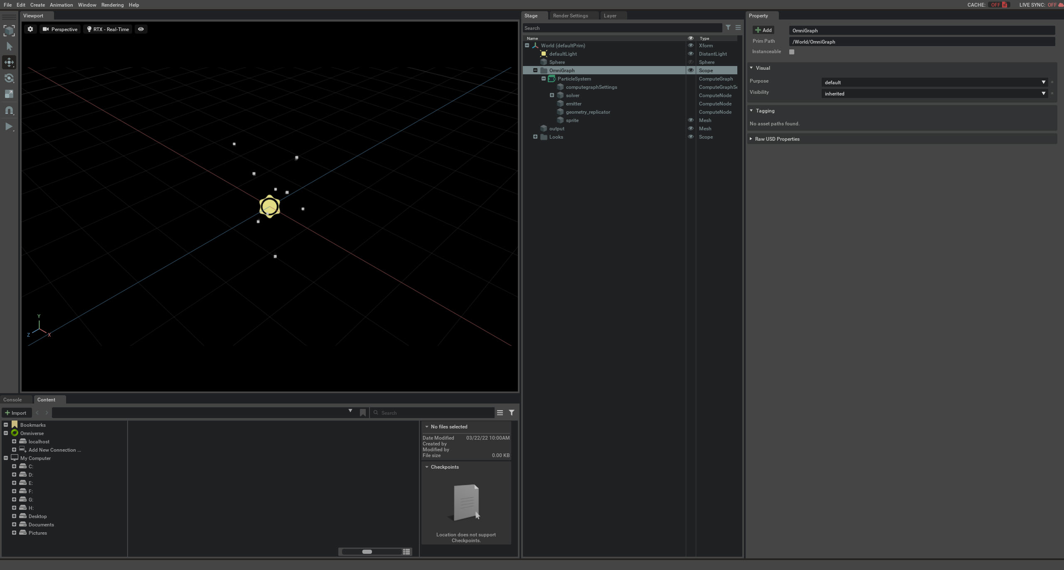Image resolution: width=1064 pixels, height=570 pixels.
Task: Toggle visibility of Sphere prim
Action: click(x=690, y=62)
